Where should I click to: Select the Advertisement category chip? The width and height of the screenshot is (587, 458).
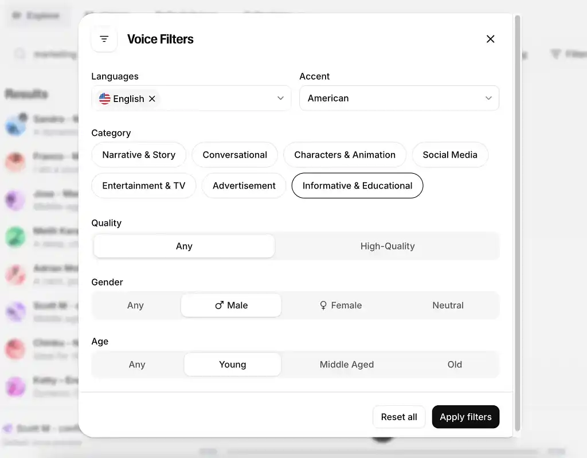pos(244,186)
